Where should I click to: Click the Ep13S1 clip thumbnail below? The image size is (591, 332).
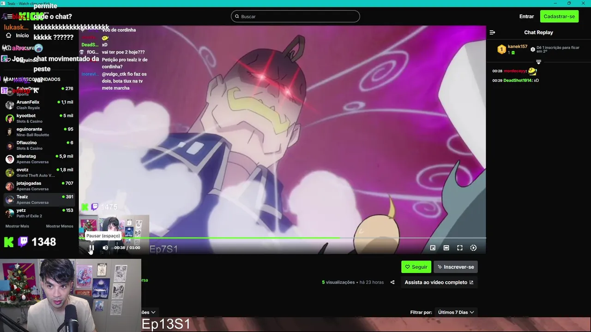pyautogui.click(x=366, y=325)
